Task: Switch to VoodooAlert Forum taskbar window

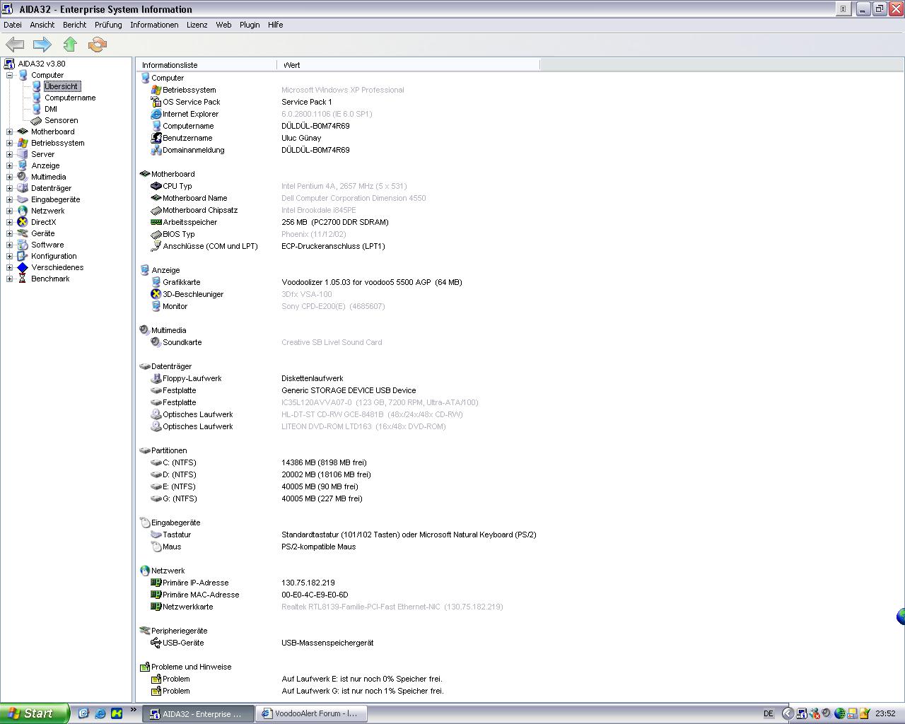Action: (312, 714)
